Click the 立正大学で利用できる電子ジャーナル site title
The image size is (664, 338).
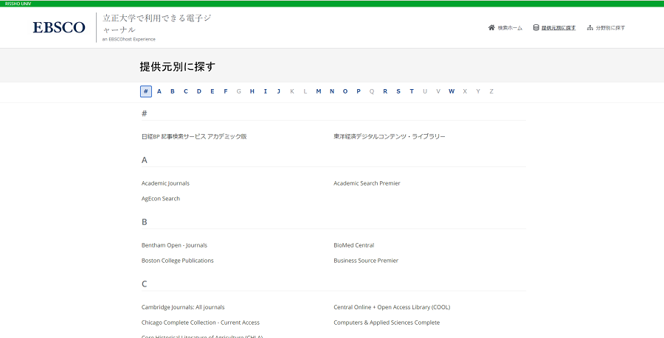(156, 24)
